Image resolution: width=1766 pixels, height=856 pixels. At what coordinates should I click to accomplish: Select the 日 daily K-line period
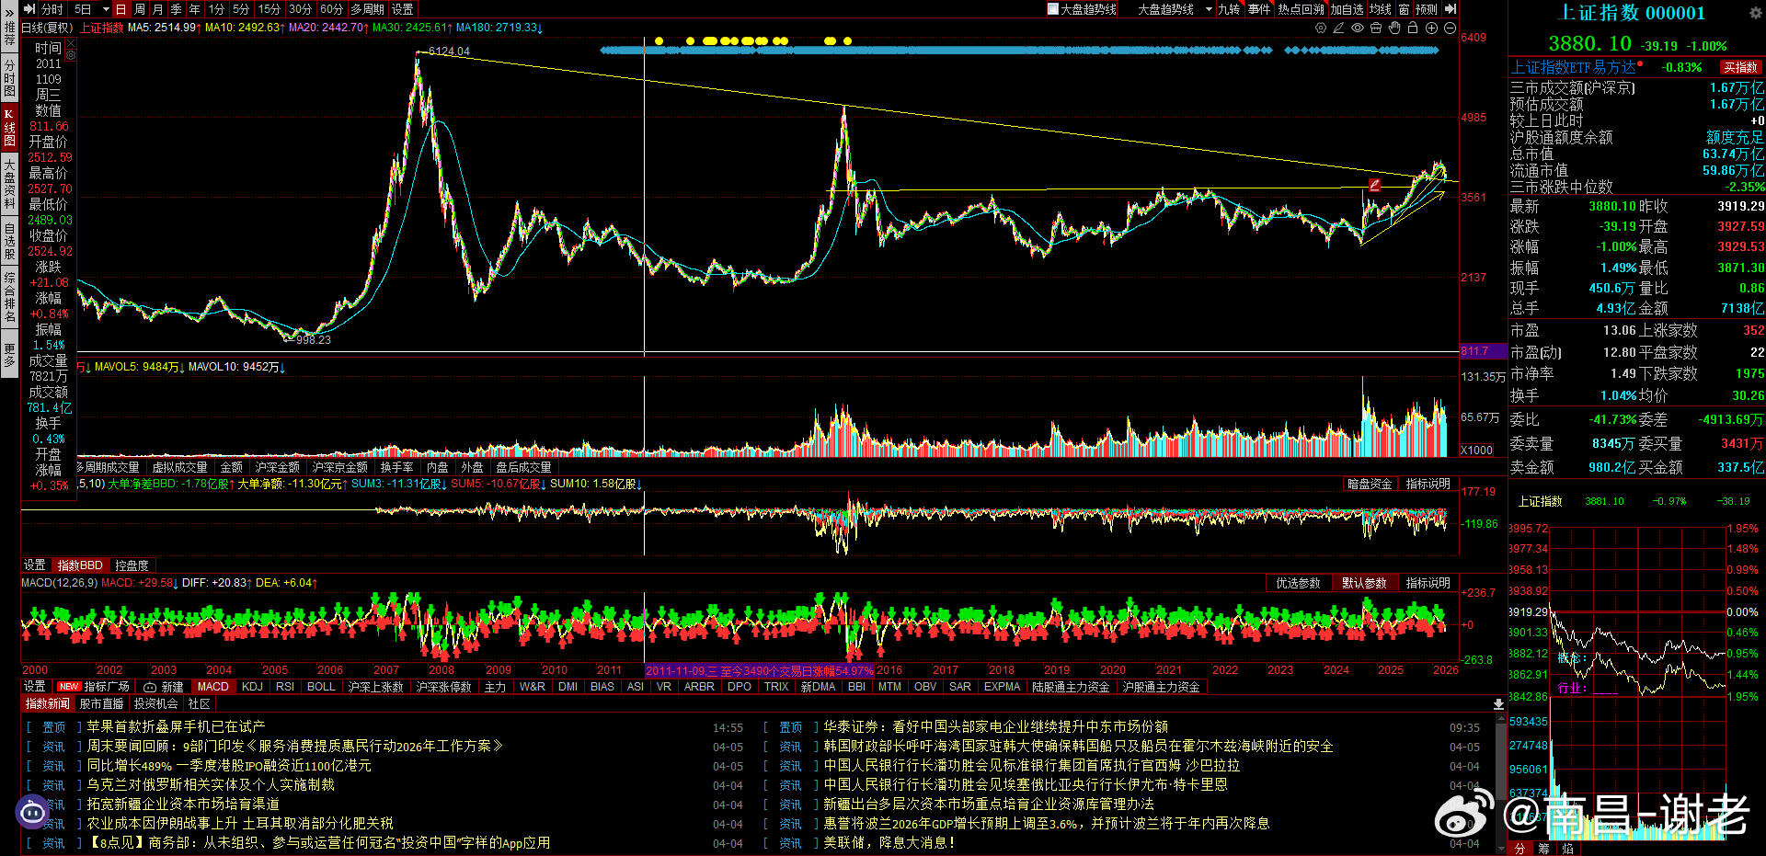coord(120,9)
